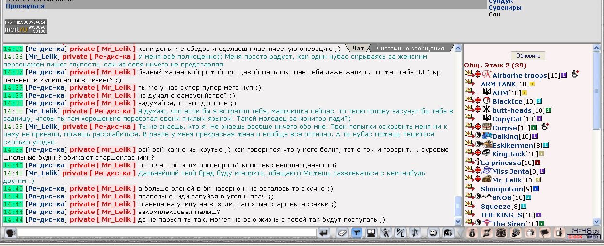
Task: Click the speaking head icon left of input
Action: click(x=10, y=233)
